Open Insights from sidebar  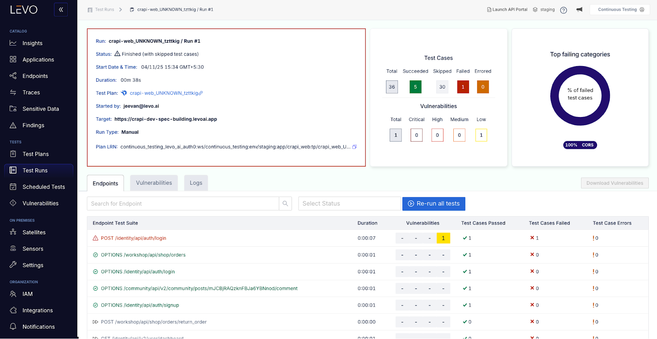32,43
